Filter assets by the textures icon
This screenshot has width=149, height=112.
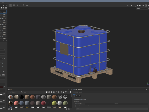[x=61, y=92]
